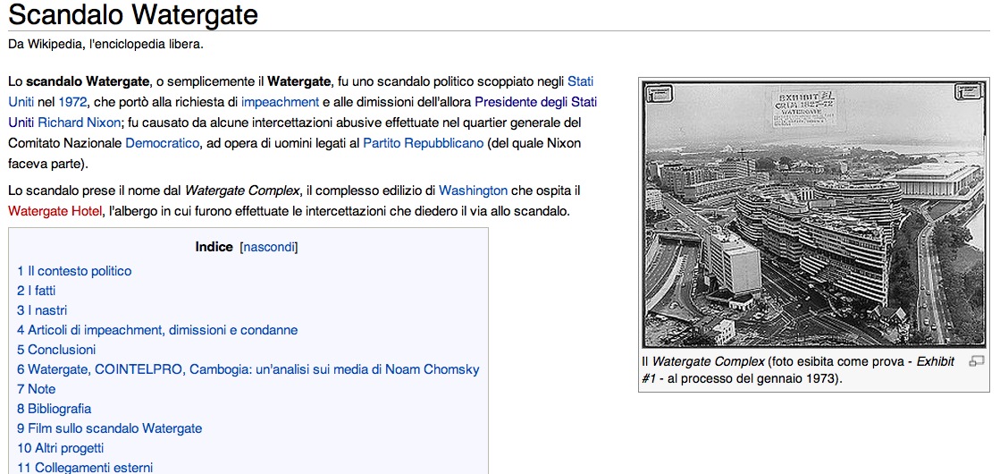The width and height of the screenshot is (1000, 474).
Task: Open the Stati Uniti link
Action: (580, 81)
